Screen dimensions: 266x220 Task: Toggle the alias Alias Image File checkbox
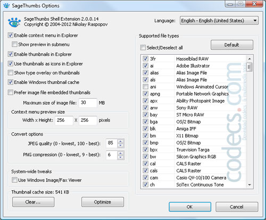145,73
